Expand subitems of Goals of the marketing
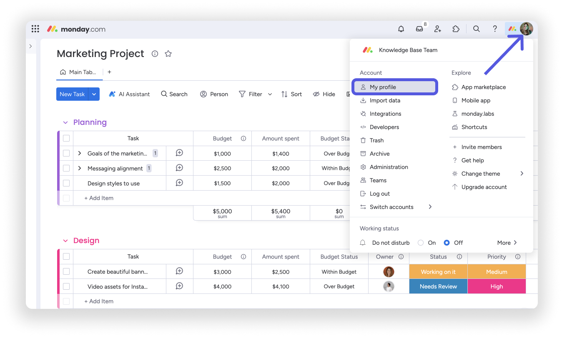This screenshot has width=562, height=338. (80, 153)
